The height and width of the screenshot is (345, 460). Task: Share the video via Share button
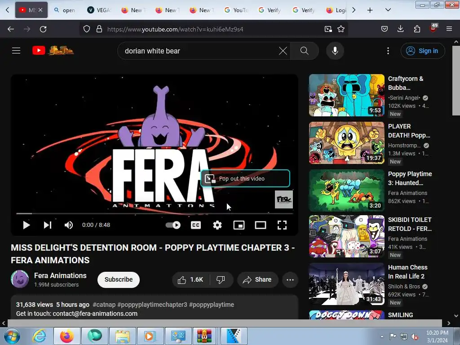point(257,279)
